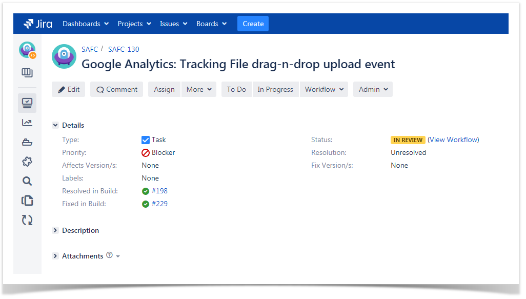Click the Jira logo in header
Image resolution: width=526 pixels, height=299 pixels.
tap(38, 24)
